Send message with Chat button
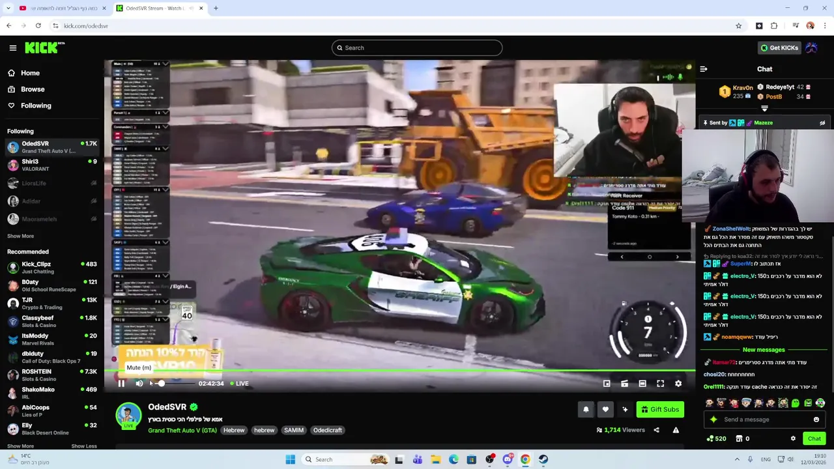The image size is (834, 469). 814,438
